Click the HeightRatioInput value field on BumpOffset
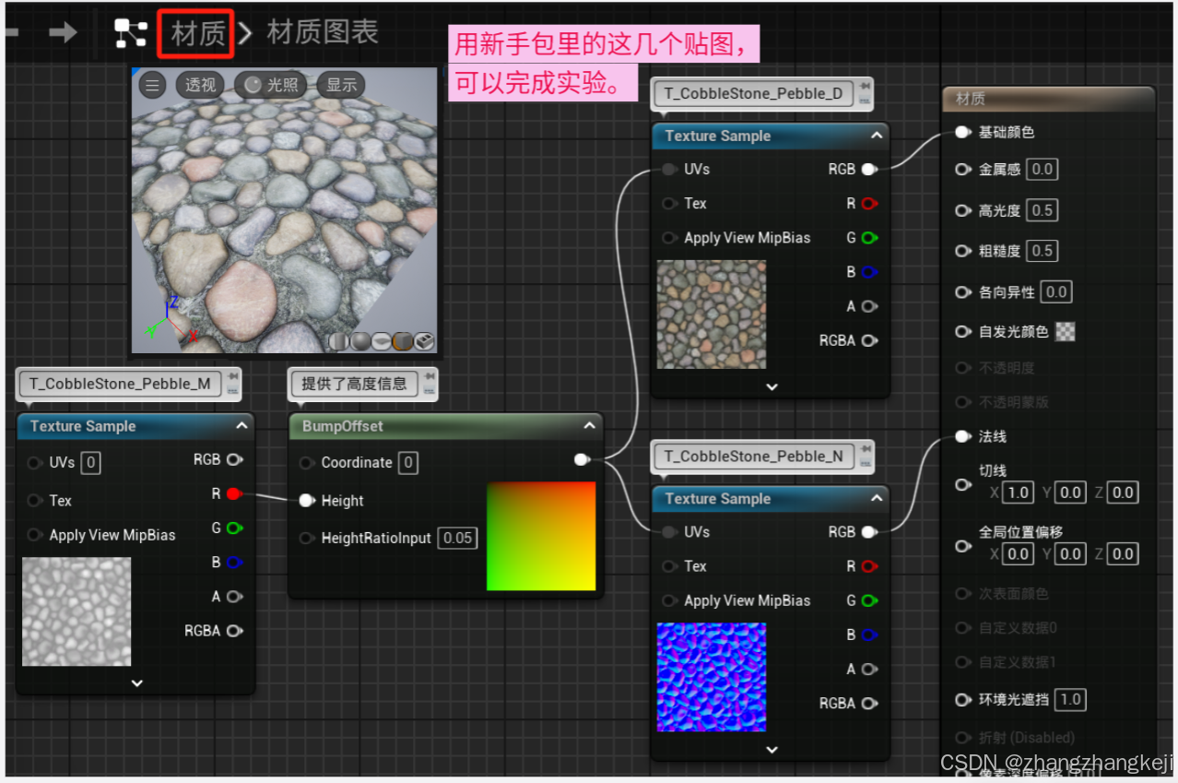 [458, 538]
